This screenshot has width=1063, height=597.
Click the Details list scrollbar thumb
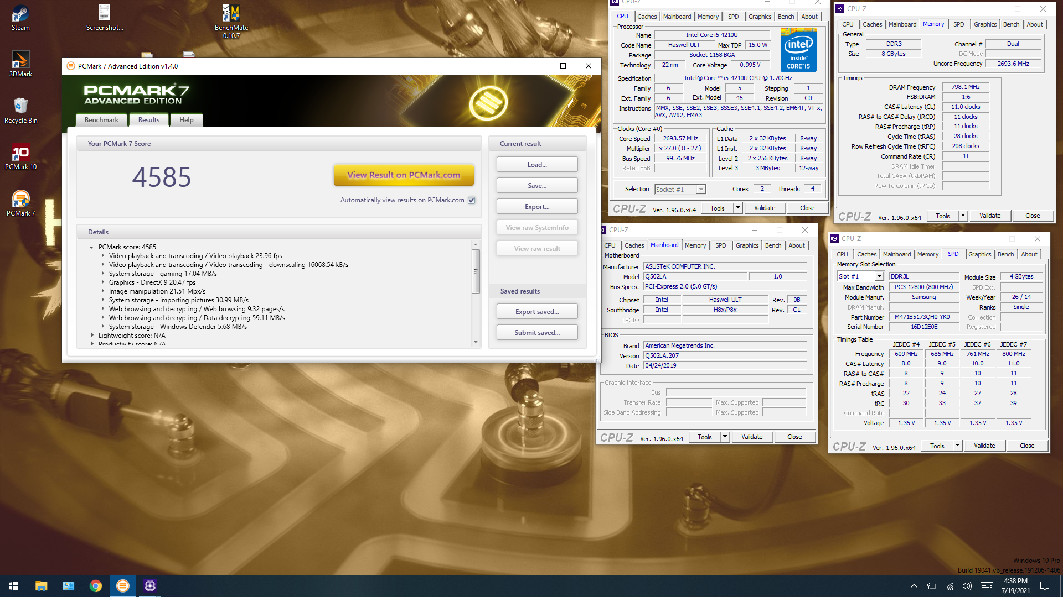click(x=476, y=271)
